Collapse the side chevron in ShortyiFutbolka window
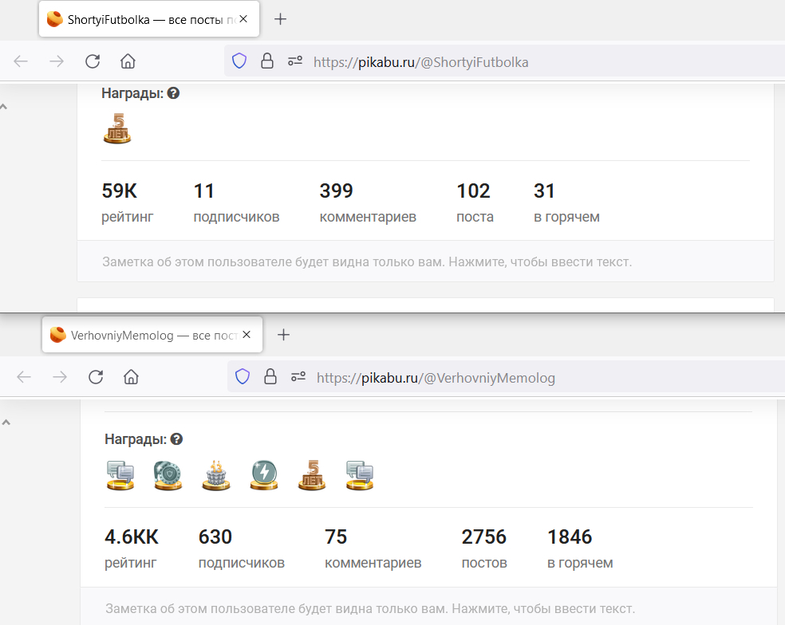Image resolution: width=785 pixels, height=625 pixels. click(x=3, y=107)
